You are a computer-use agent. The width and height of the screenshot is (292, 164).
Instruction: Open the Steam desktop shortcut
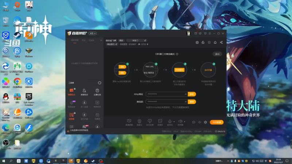click(17, 37)
